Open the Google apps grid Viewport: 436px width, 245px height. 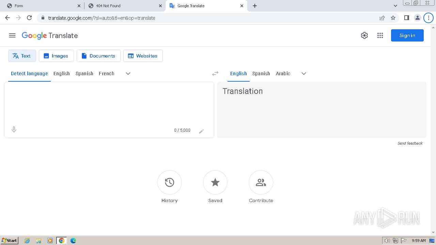(380, 35)
